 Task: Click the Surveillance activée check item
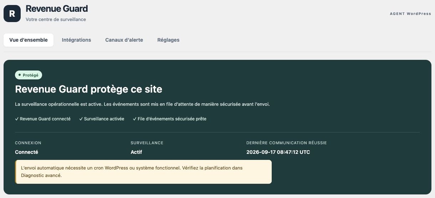click(x=102, y=119)
